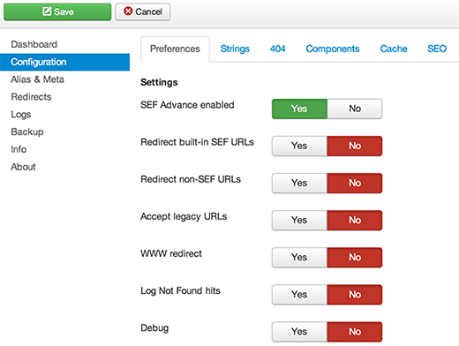
Task: Click the Cancel button
Action: coord(143,11)
